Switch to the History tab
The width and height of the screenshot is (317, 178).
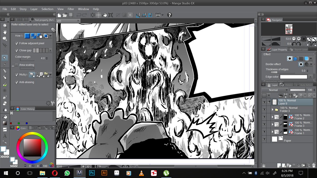[x=286, y=85]
